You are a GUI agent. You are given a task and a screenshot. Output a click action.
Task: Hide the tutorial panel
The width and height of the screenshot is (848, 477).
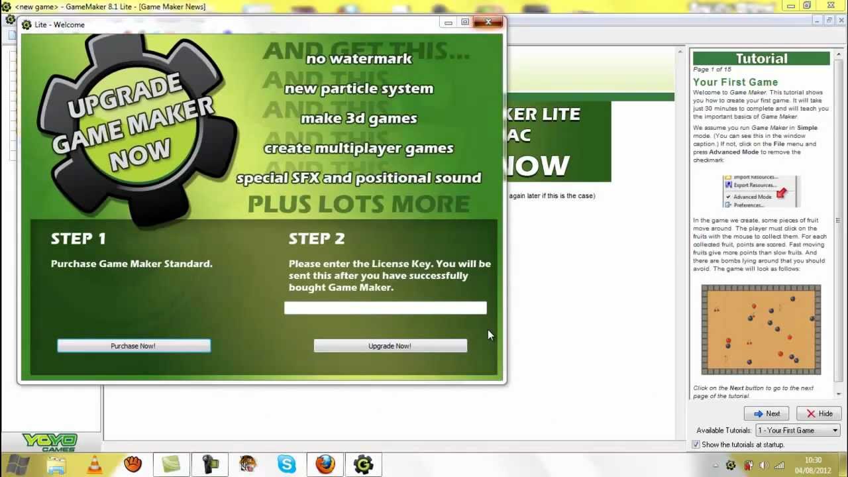pyautogui.click(x=820, y=414)
